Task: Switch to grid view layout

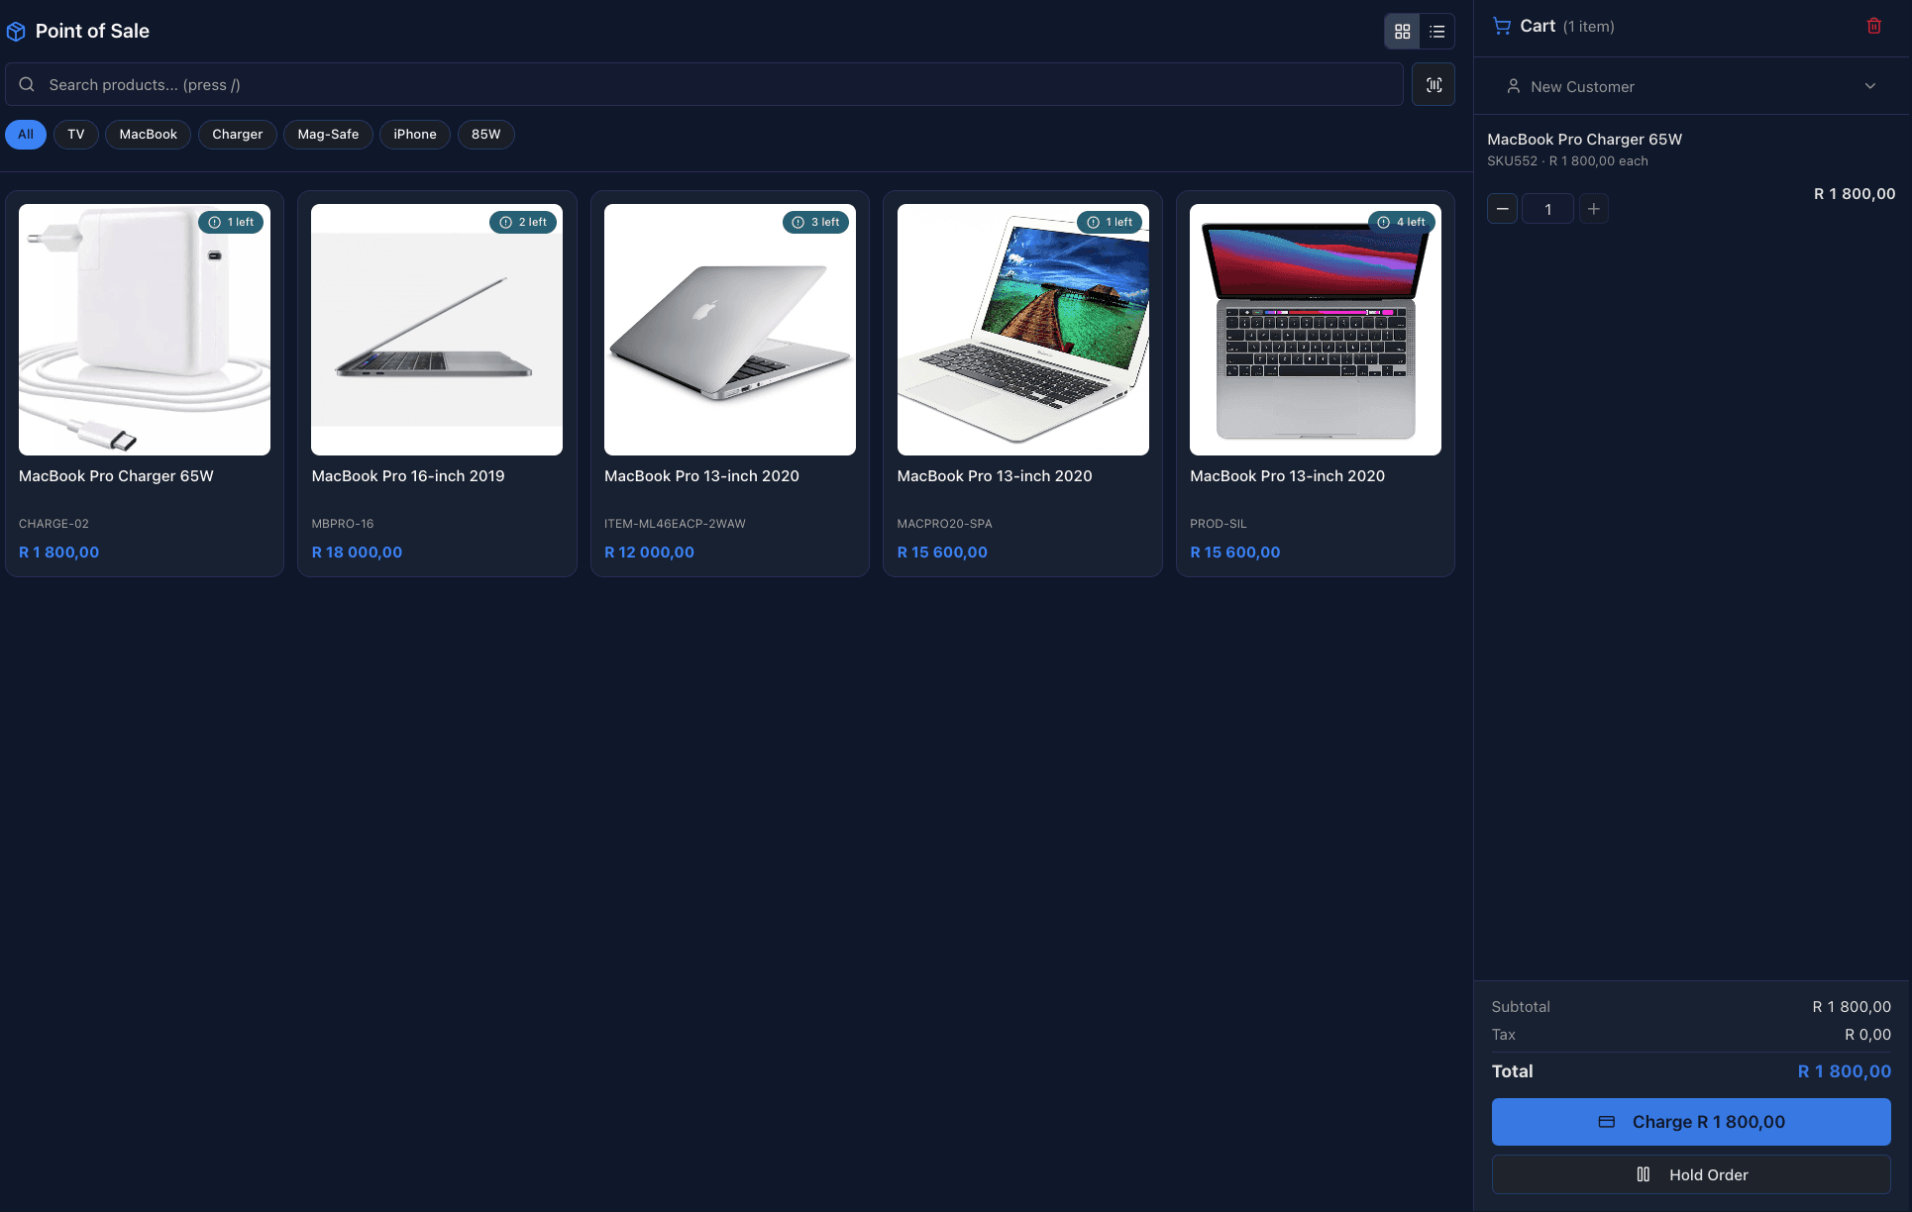Action: pyautogui.click(x=1402, y=32)
